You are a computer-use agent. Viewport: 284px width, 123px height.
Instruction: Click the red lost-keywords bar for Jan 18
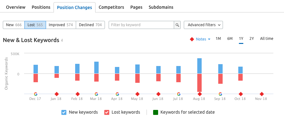pos(57,76)
